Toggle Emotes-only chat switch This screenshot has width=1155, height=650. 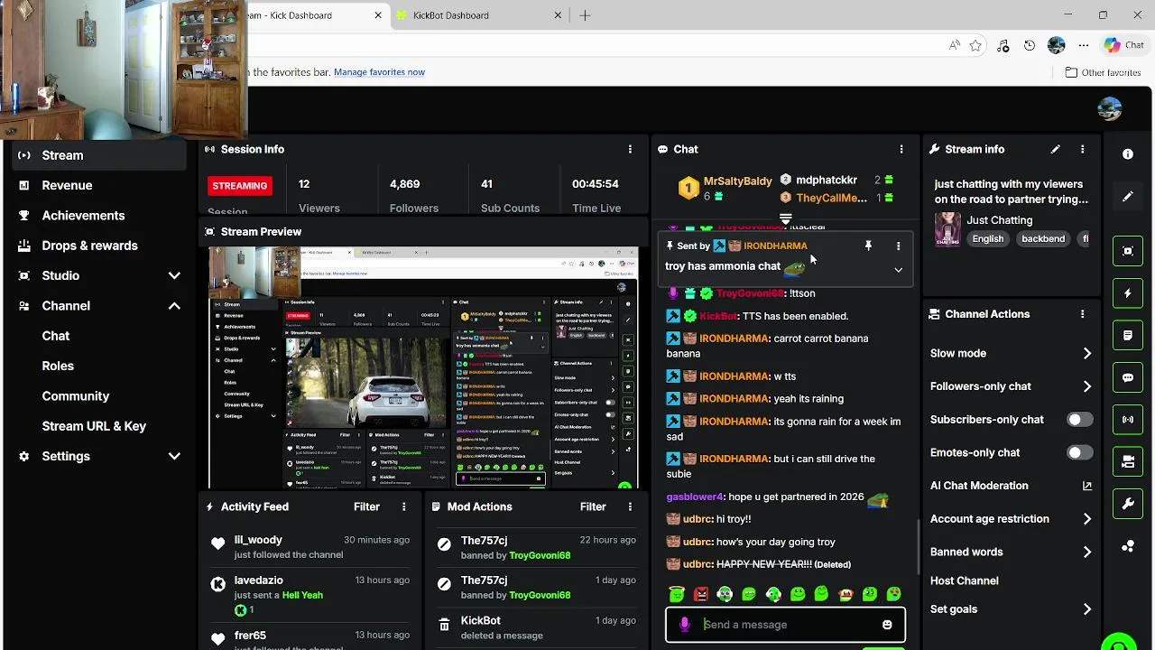1079,452
